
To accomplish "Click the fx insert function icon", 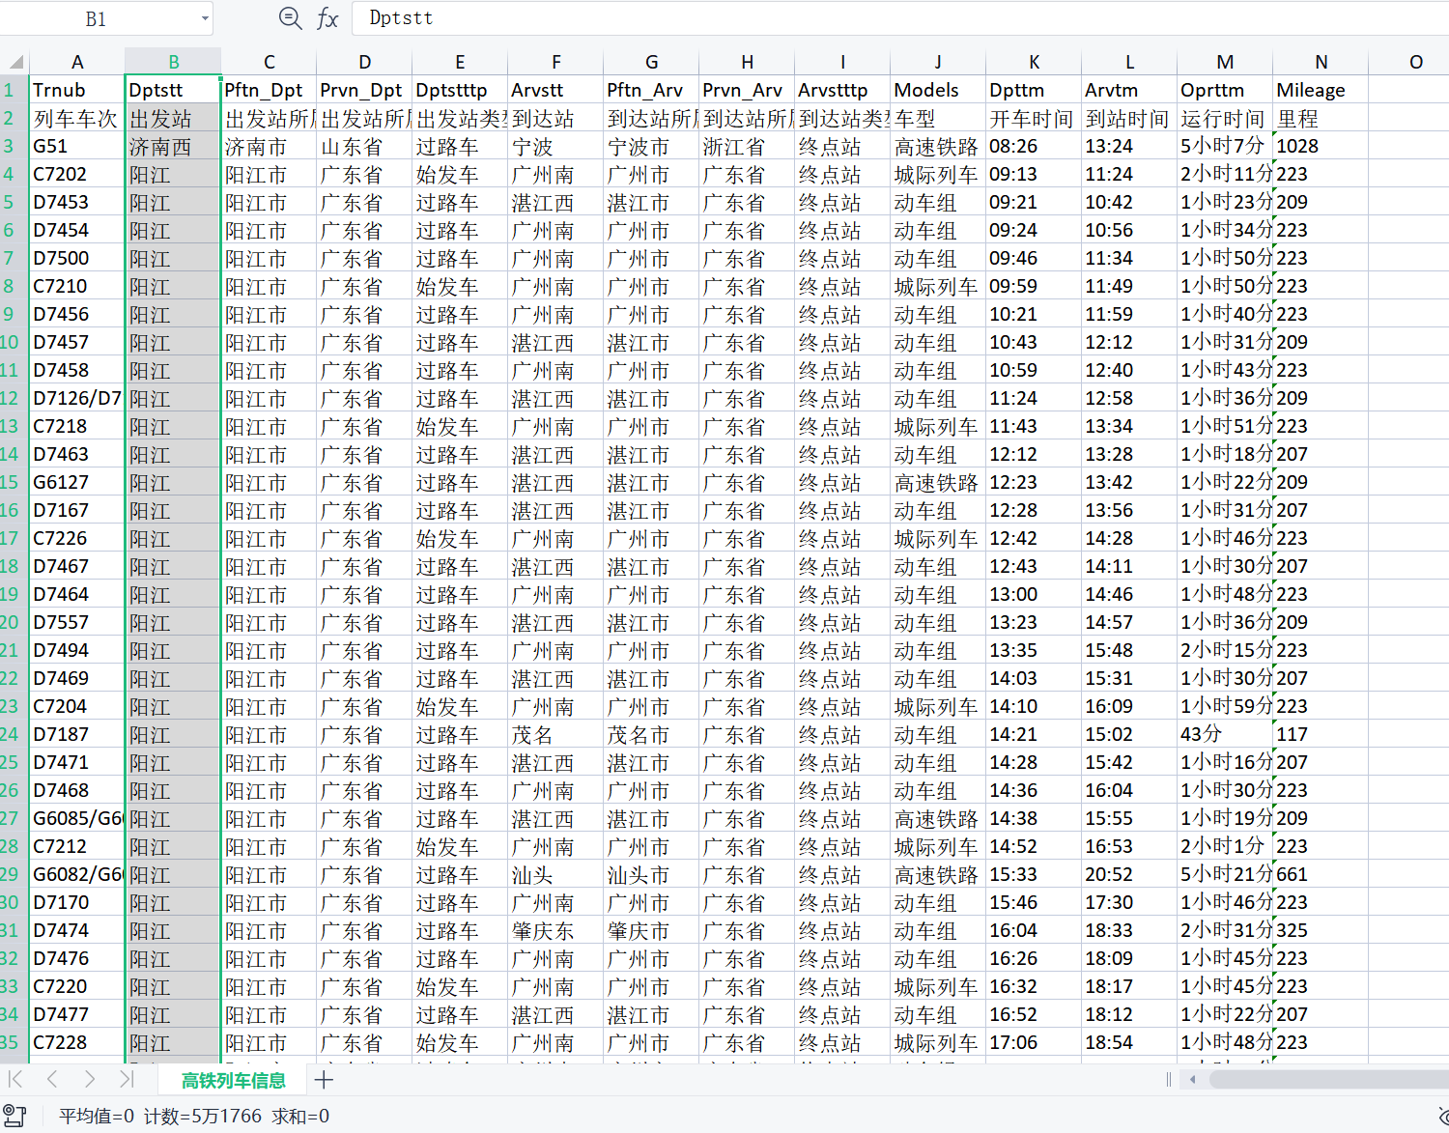I will pyautogui.click(x=327, y=18).
